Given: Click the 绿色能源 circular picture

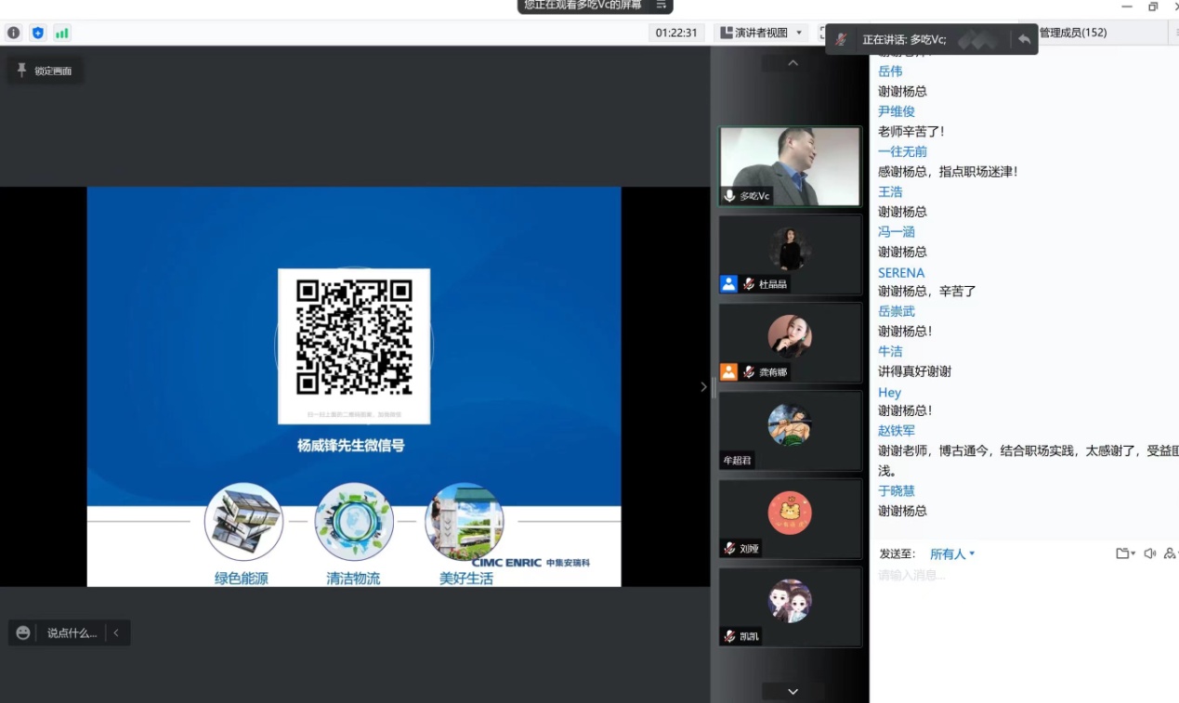Looking at the screenshot, I should point(243,521).
